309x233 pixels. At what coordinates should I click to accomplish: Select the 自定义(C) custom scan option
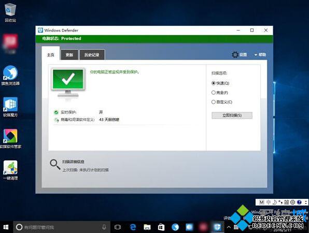(222, 102)
